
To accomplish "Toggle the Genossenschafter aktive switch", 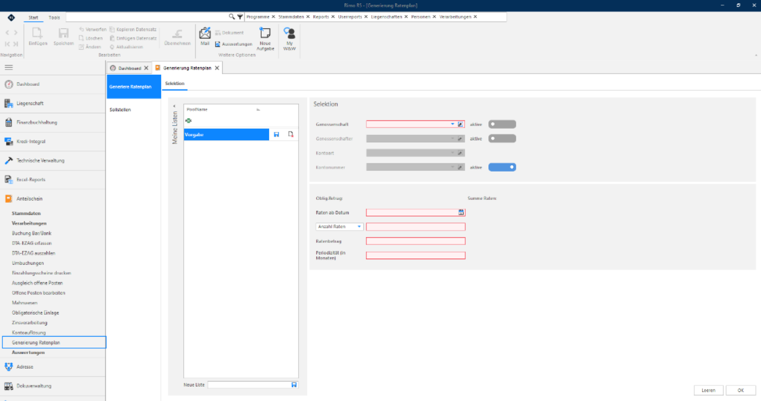I will tap(502, 138).
